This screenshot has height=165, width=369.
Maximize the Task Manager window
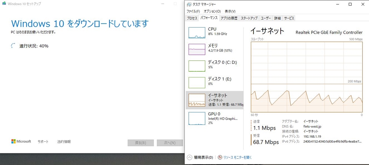[x=350, y=4]
